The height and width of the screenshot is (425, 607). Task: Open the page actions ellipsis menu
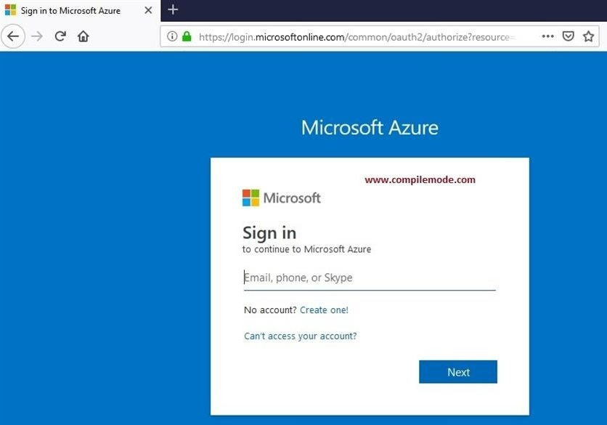(547, 36)
